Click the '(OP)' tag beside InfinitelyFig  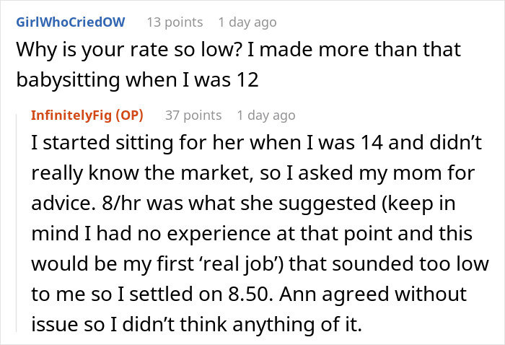coord(129,115)
